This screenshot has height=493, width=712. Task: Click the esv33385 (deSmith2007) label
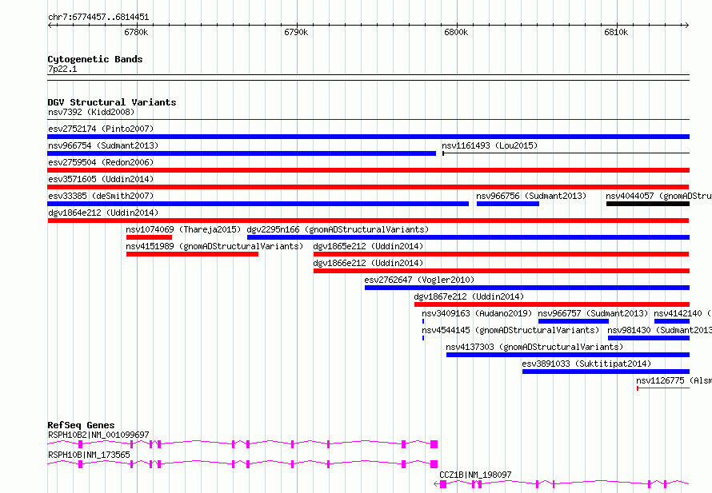pos(101,196)
